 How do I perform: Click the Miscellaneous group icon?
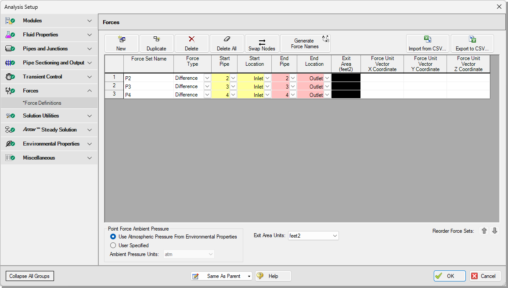point(10,158)
